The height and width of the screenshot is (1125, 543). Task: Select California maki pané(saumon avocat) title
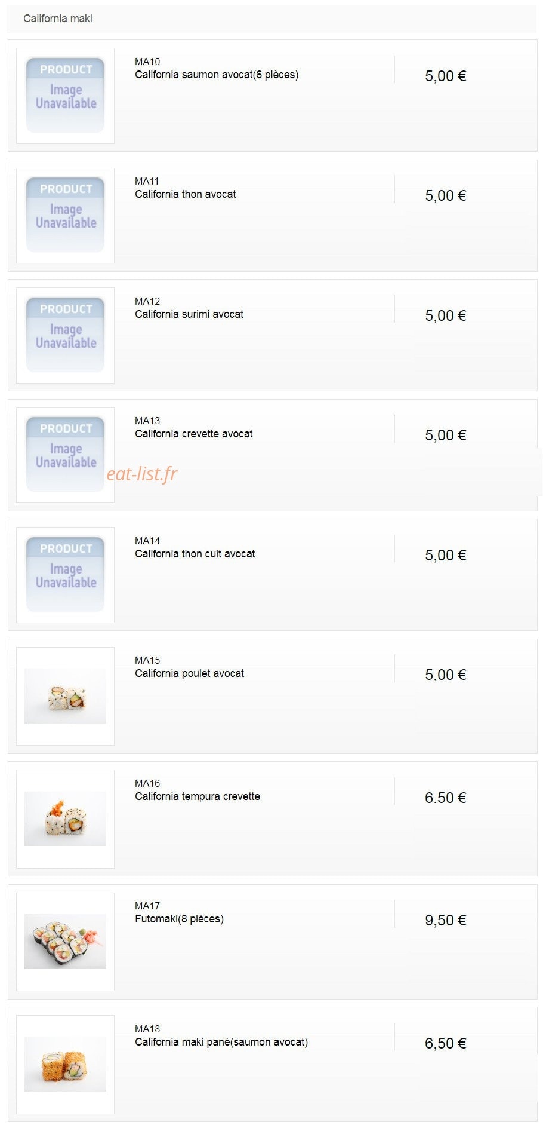221,1042
